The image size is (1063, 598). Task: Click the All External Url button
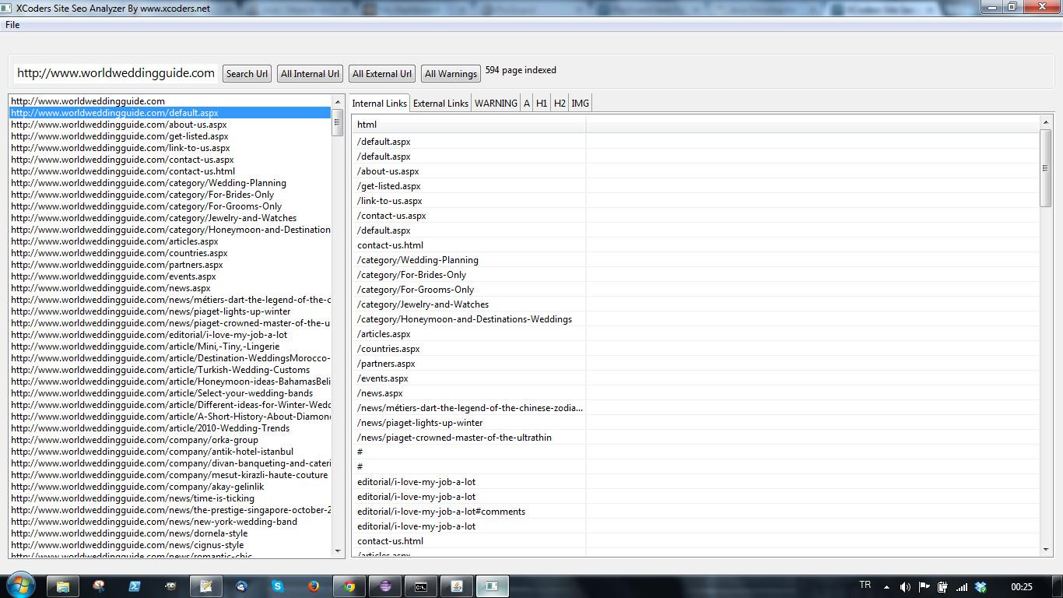tap(381, 73)
